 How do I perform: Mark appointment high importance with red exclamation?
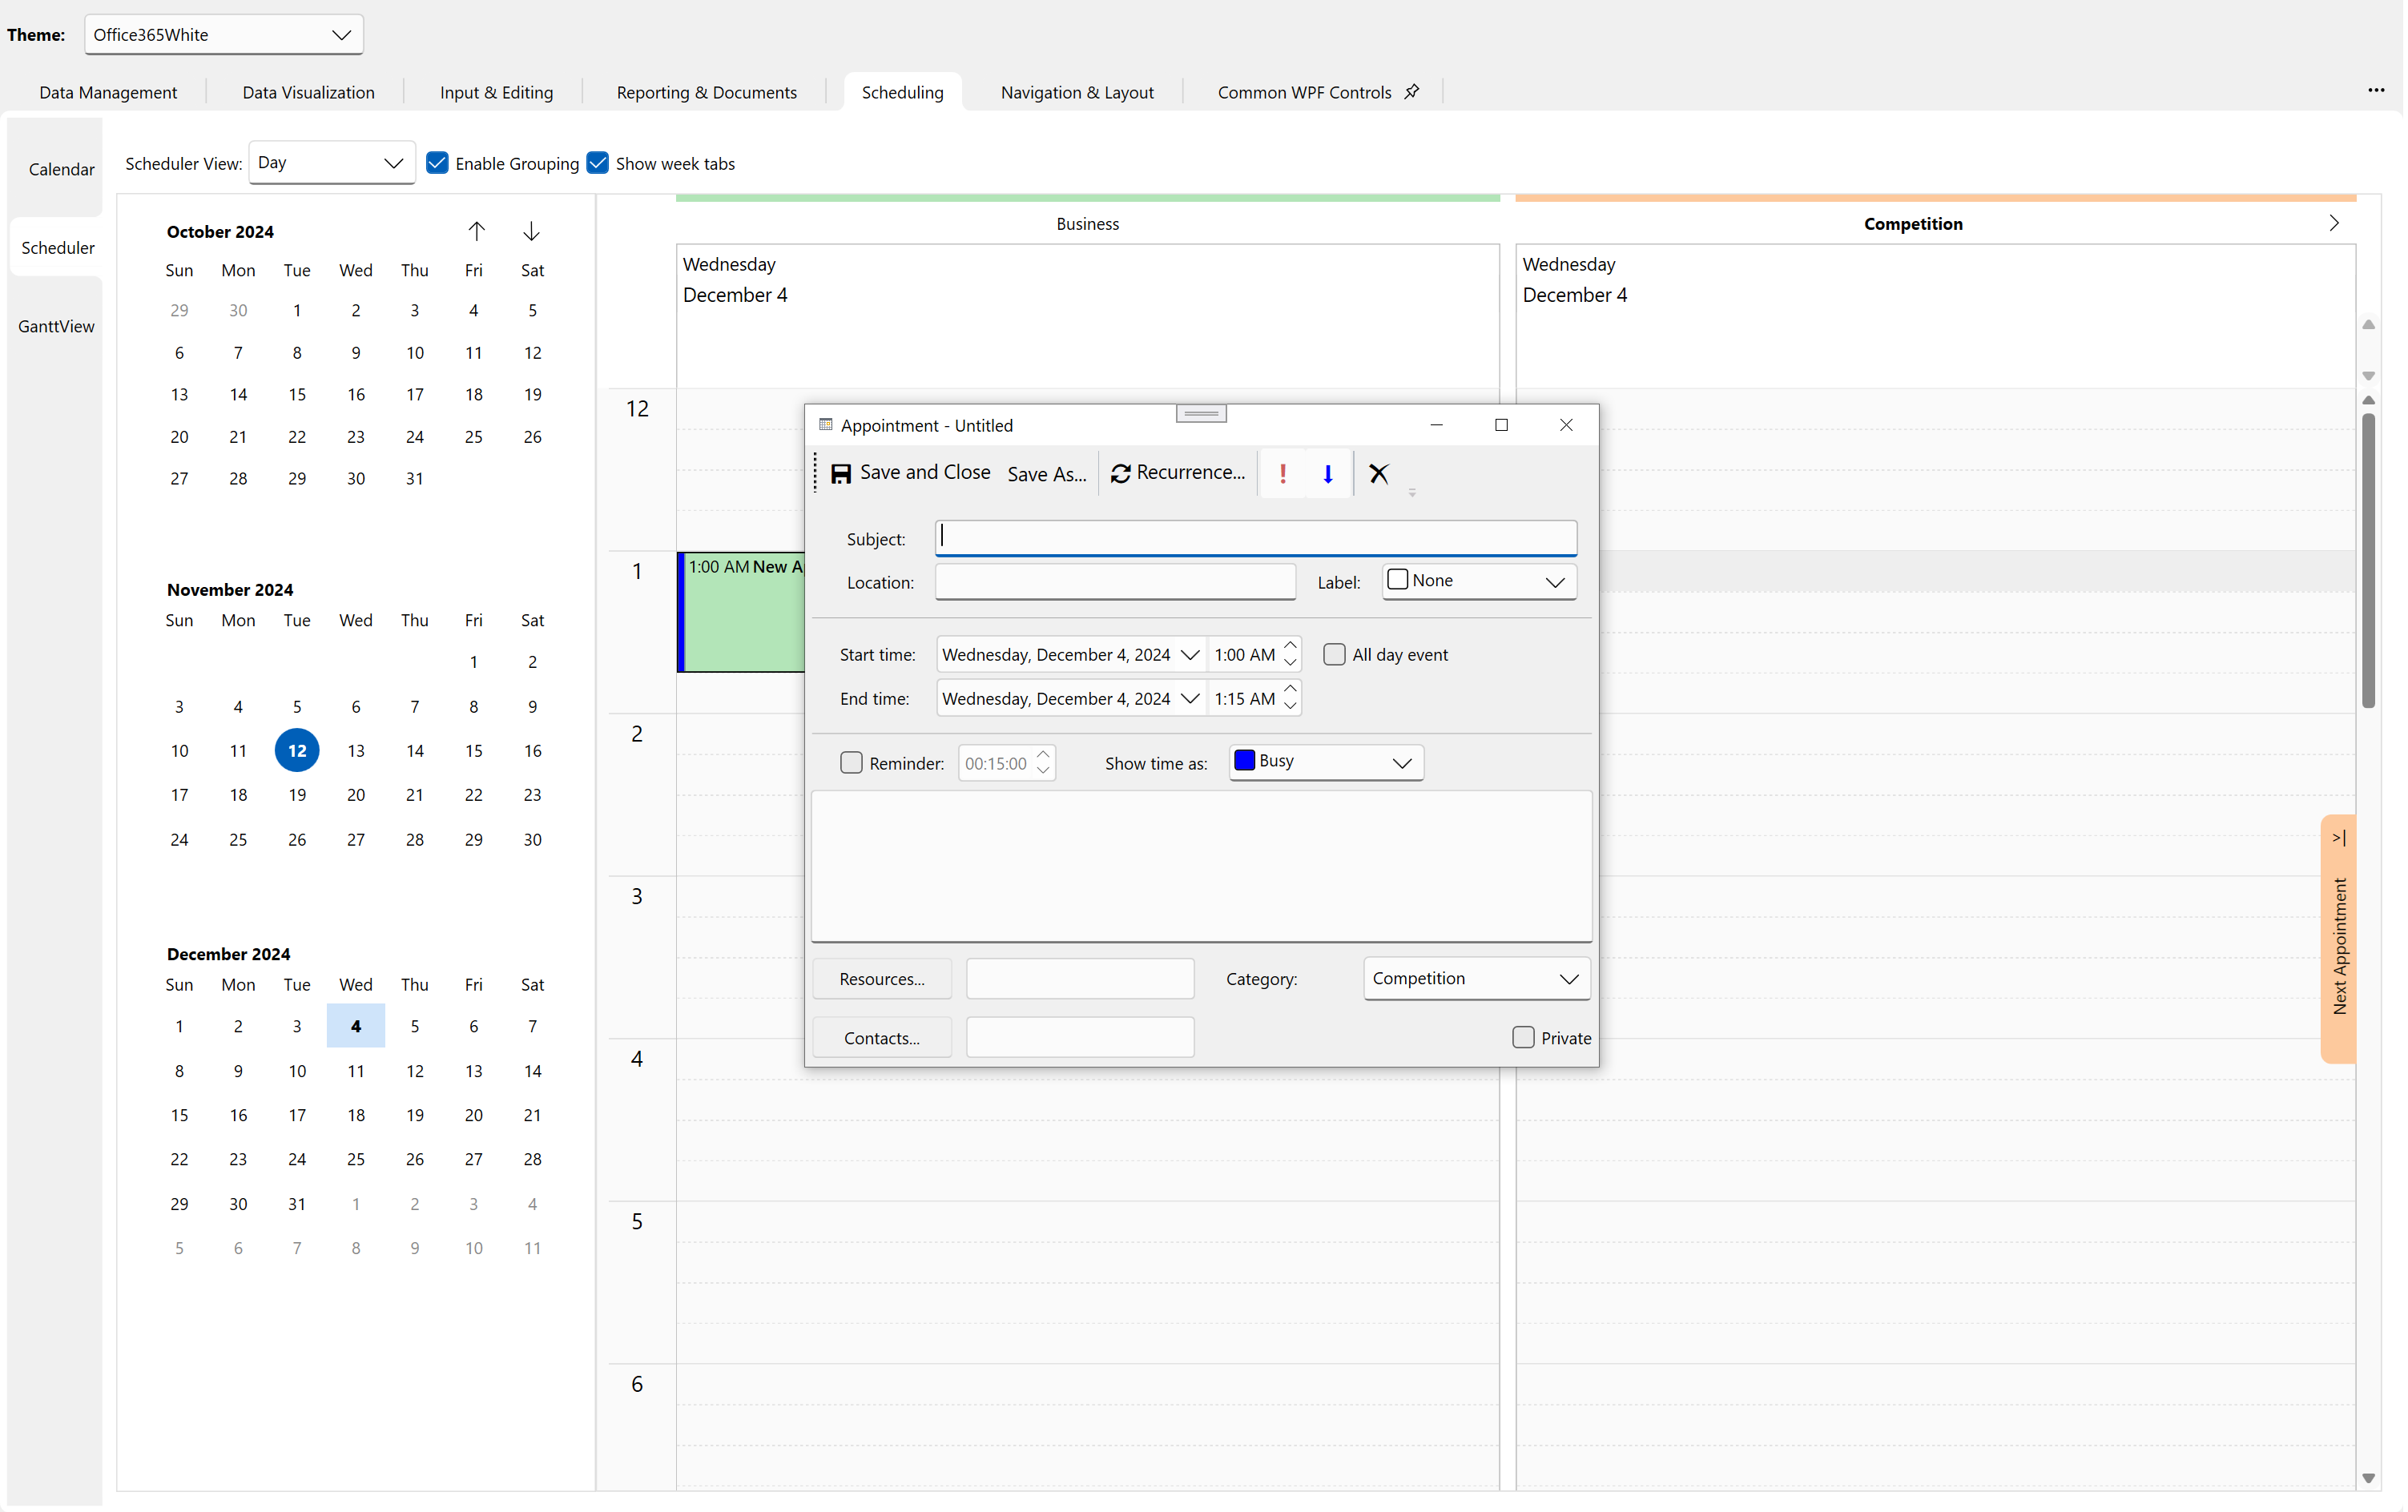tap(1283, 473)
